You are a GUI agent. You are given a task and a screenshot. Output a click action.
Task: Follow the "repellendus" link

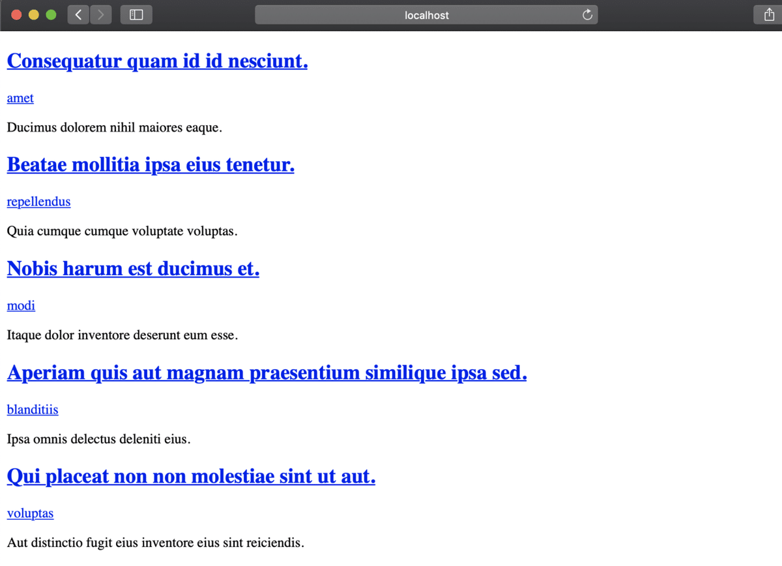(38, 201)
